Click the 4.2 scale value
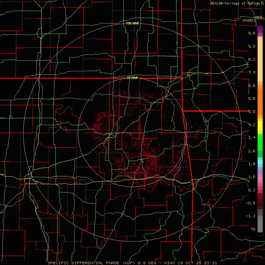Screen dimensions: 265x265 pyautogui.click(x=252, y=125)
